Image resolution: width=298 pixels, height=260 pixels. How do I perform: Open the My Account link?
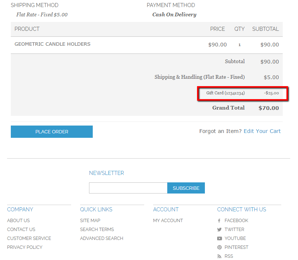tap(168, 221)
